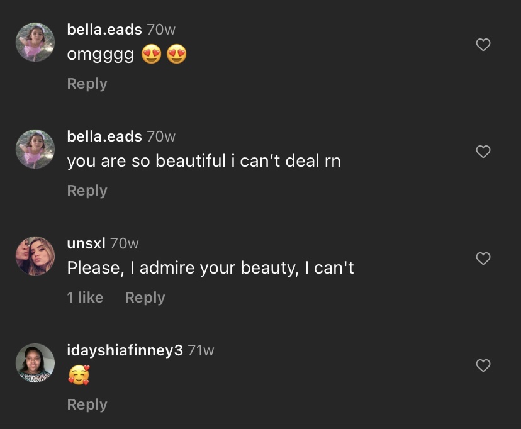Viewport: 521px width, 429px height.
Task: Tap avatar next to "you are so beautiful"
Action: [x=35, y=149]
